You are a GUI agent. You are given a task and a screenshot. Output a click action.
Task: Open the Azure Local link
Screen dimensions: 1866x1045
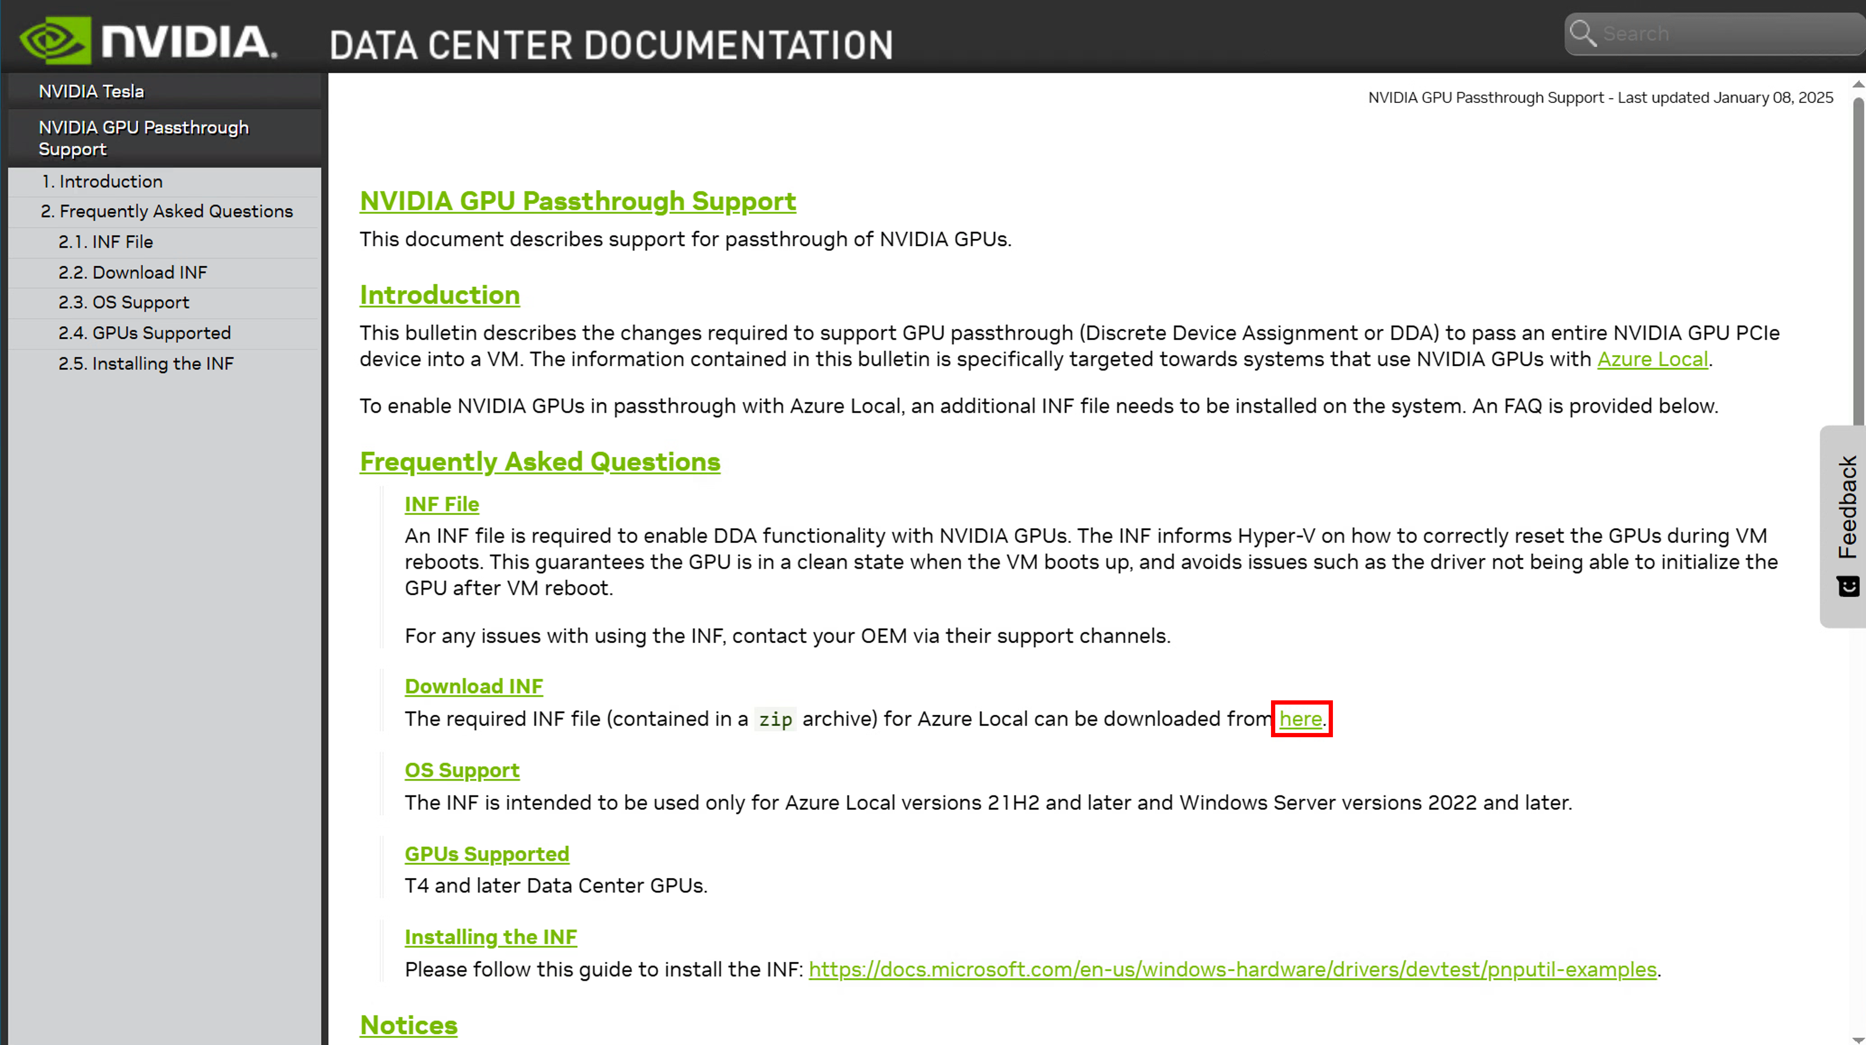coord(1652,359)
